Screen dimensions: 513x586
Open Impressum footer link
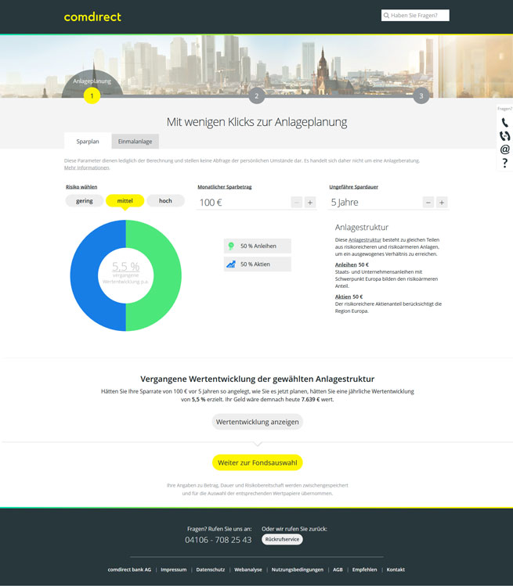(x=174, y=570)
